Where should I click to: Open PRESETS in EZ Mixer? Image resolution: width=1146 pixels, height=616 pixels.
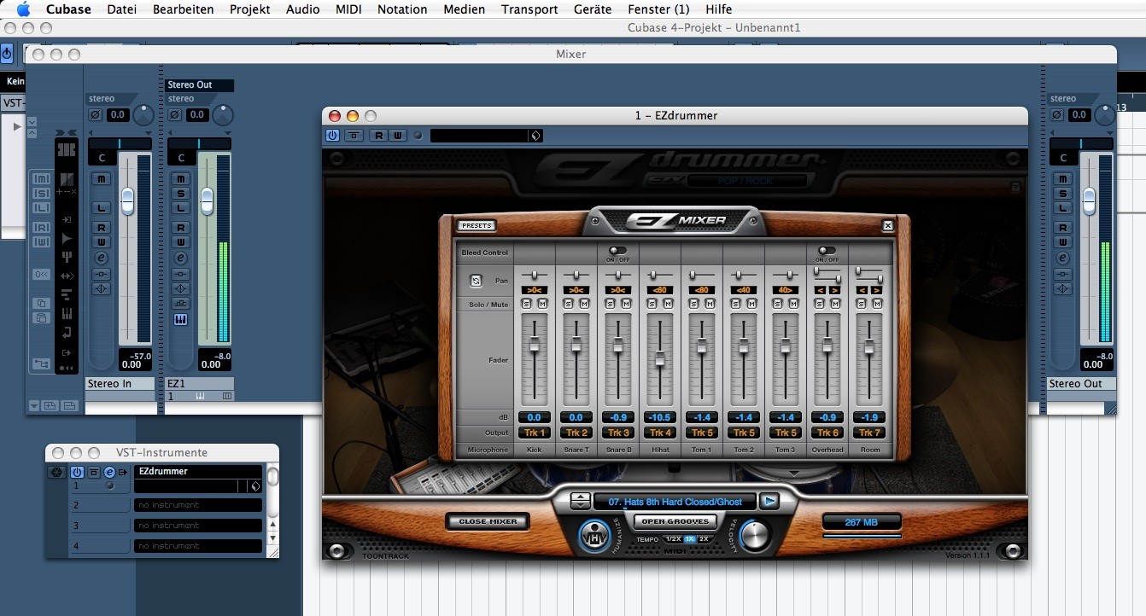[x=477, y=225]
